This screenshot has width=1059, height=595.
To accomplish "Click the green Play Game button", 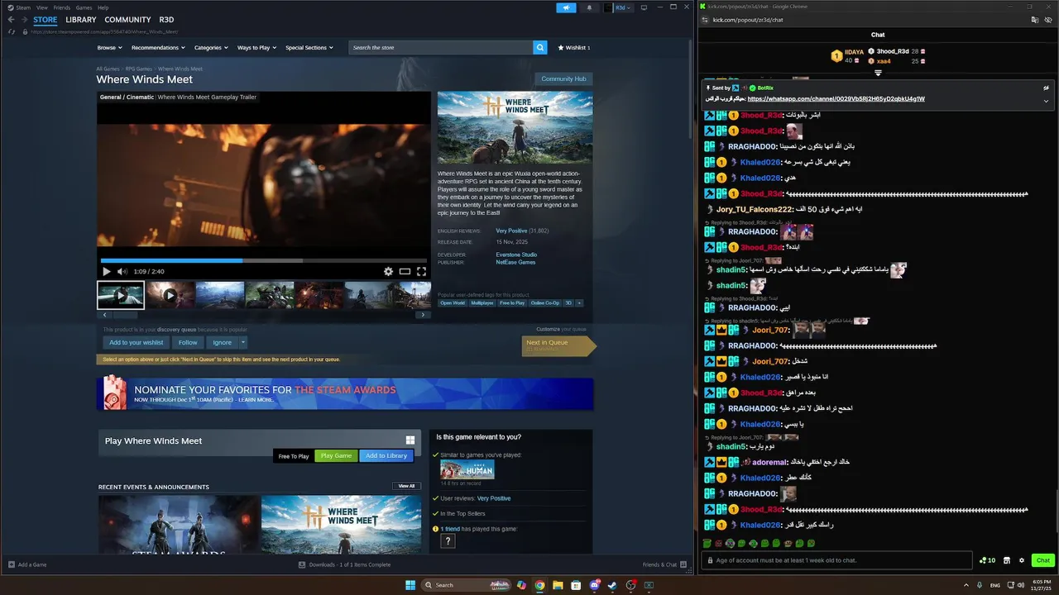I will coord(336,455).
